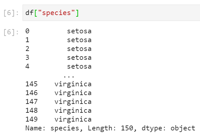Click the virginica value of row 148
This screenshot has height=134, width=200.
[x=73, y=111]
